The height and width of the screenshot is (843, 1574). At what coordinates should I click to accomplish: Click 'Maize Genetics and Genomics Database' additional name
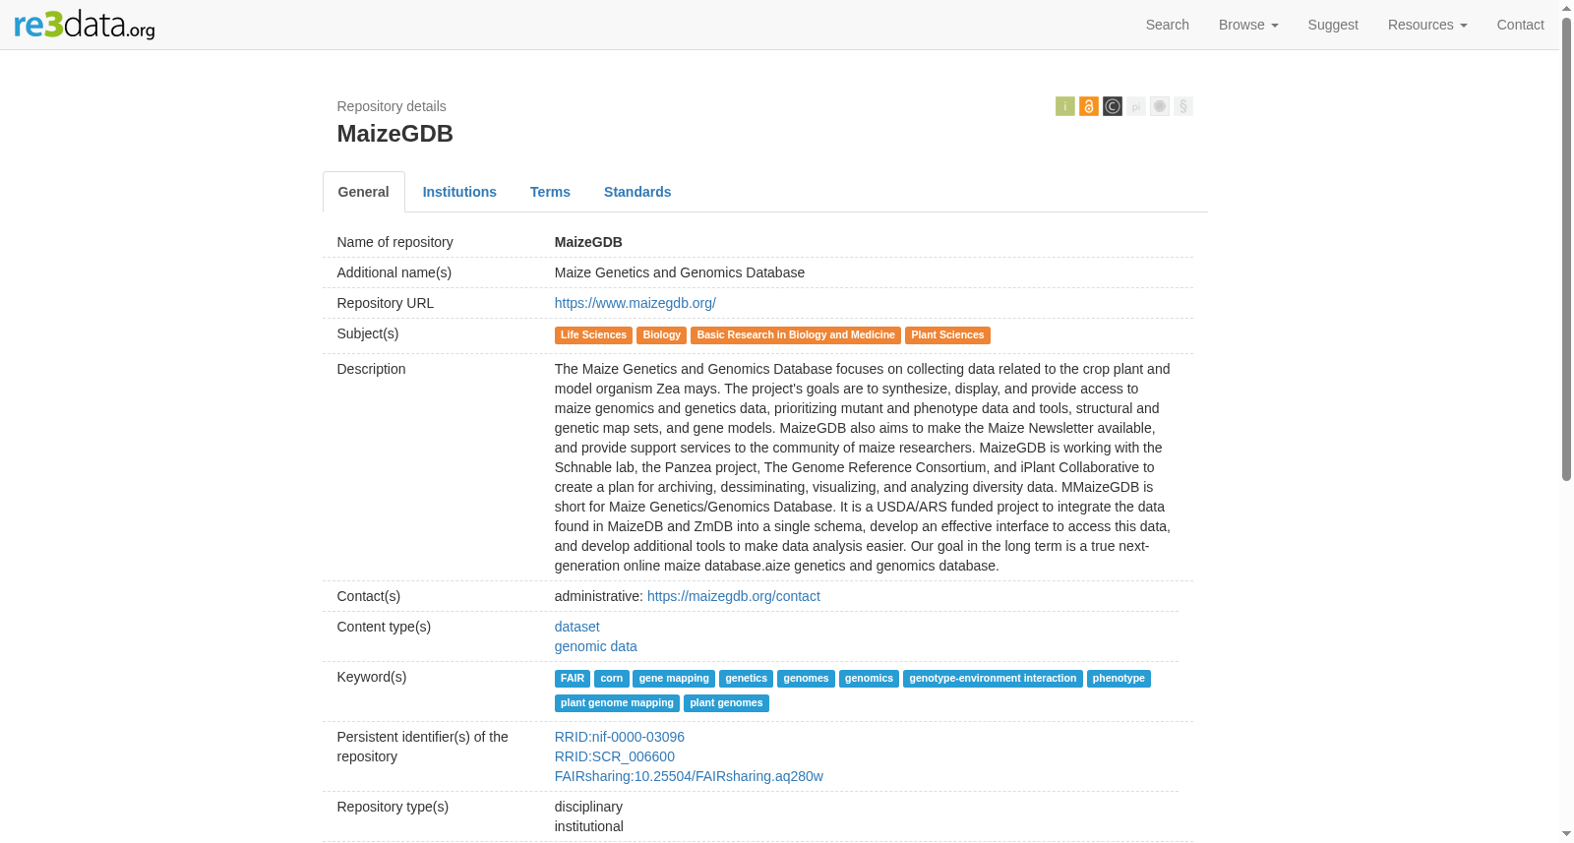pyautogui.click(x=680, y=272)
